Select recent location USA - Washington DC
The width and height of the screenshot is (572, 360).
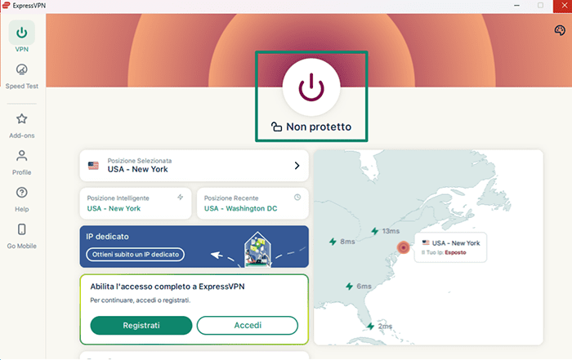click(x=252, y=203)
